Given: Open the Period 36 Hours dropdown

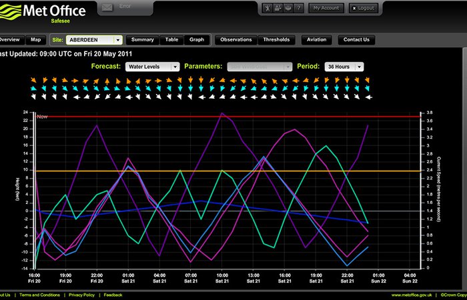Looking at the screenshot, I should click(x=344, y=67).
